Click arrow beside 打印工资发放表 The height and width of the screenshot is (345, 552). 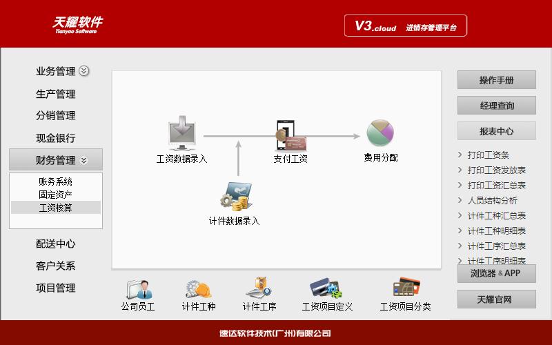[x=460, y=170]
